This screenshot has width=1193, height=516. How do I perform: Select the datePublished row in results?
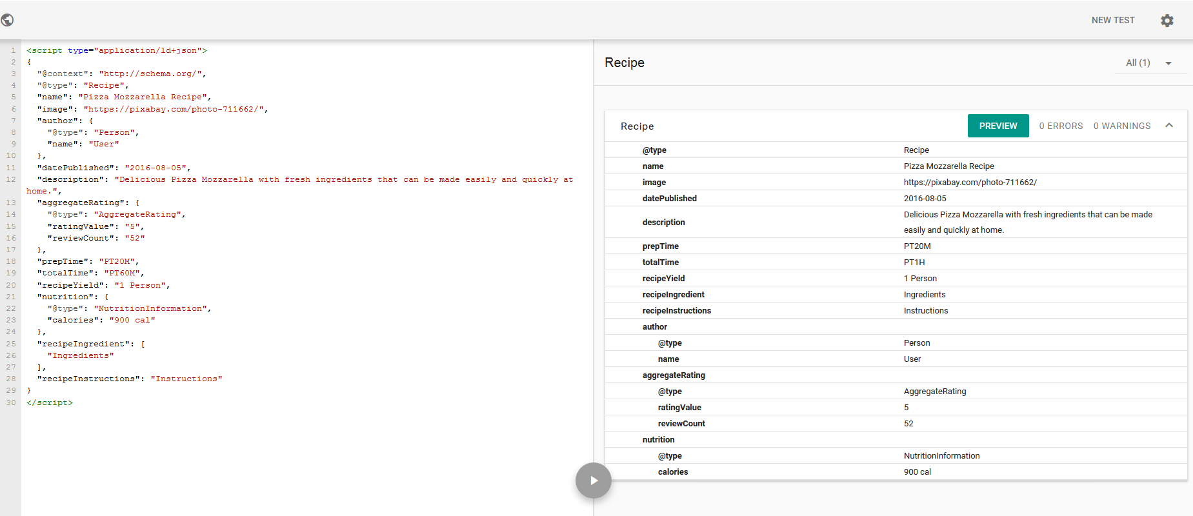[x=896, y=199]
